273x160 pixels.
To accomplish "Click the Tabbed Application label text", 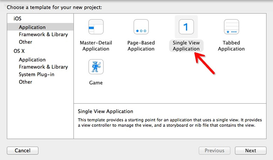I will [x=231, y=46].
